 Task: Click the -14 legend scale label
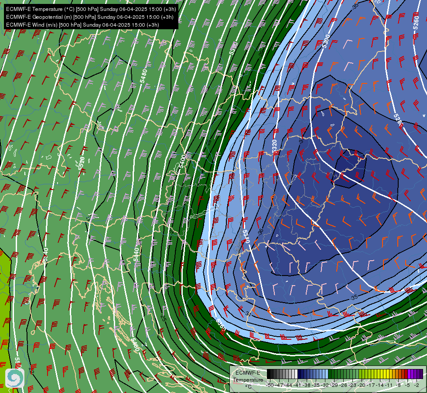click(379, 385)
